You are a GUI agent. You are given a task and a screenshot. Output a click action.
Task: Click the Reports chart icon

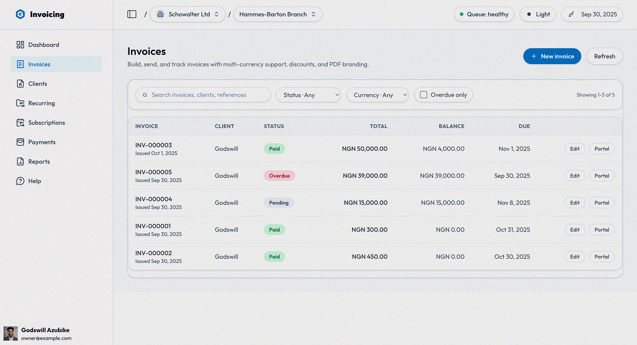coord(20,161)
